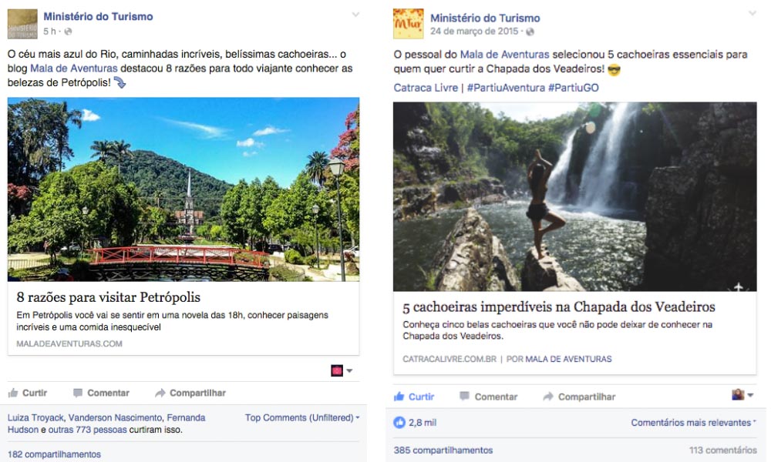Click the globe privacy icon next to 5 h

click(x=68, y=32)
